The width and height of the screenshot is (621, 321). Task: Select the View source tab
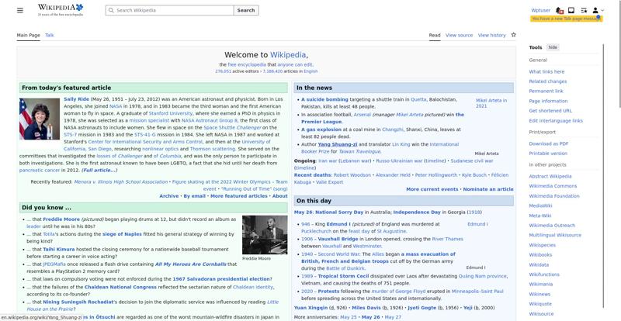point(459,35)
